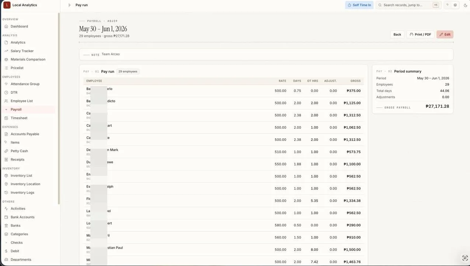Click the EMPLOYEE column header
The height and width of the screenshot is (266, 470).
coord(94,81)
